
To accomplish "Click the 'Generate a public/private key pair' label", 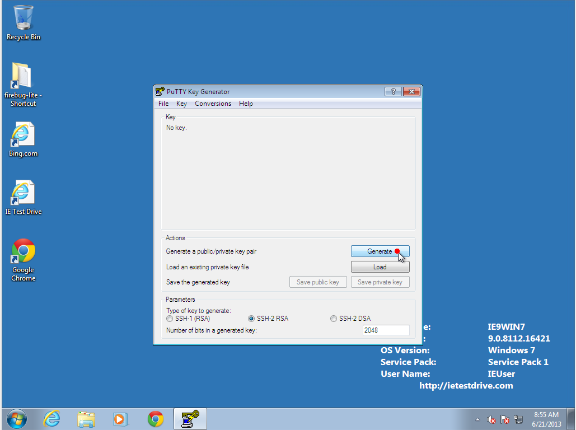I will [x=211, y=251].
